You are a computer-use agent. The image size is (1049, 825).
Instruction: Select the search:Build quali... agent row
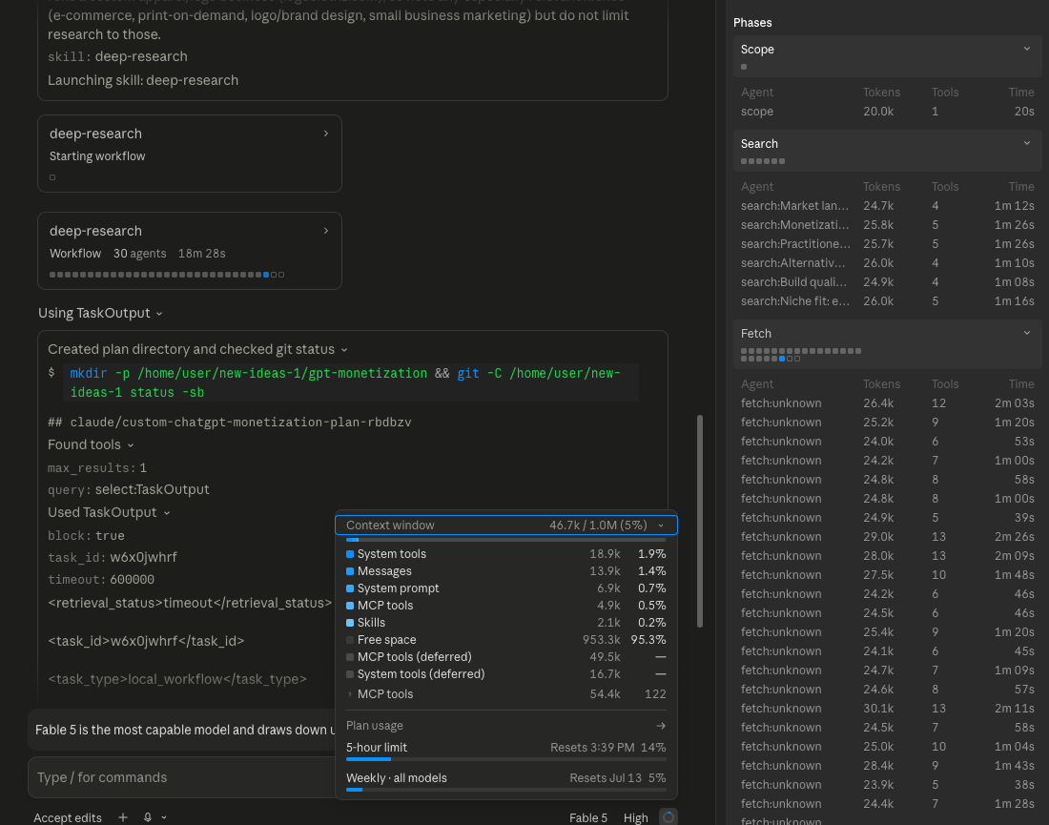pyautogui.click(x=887, y=281)
